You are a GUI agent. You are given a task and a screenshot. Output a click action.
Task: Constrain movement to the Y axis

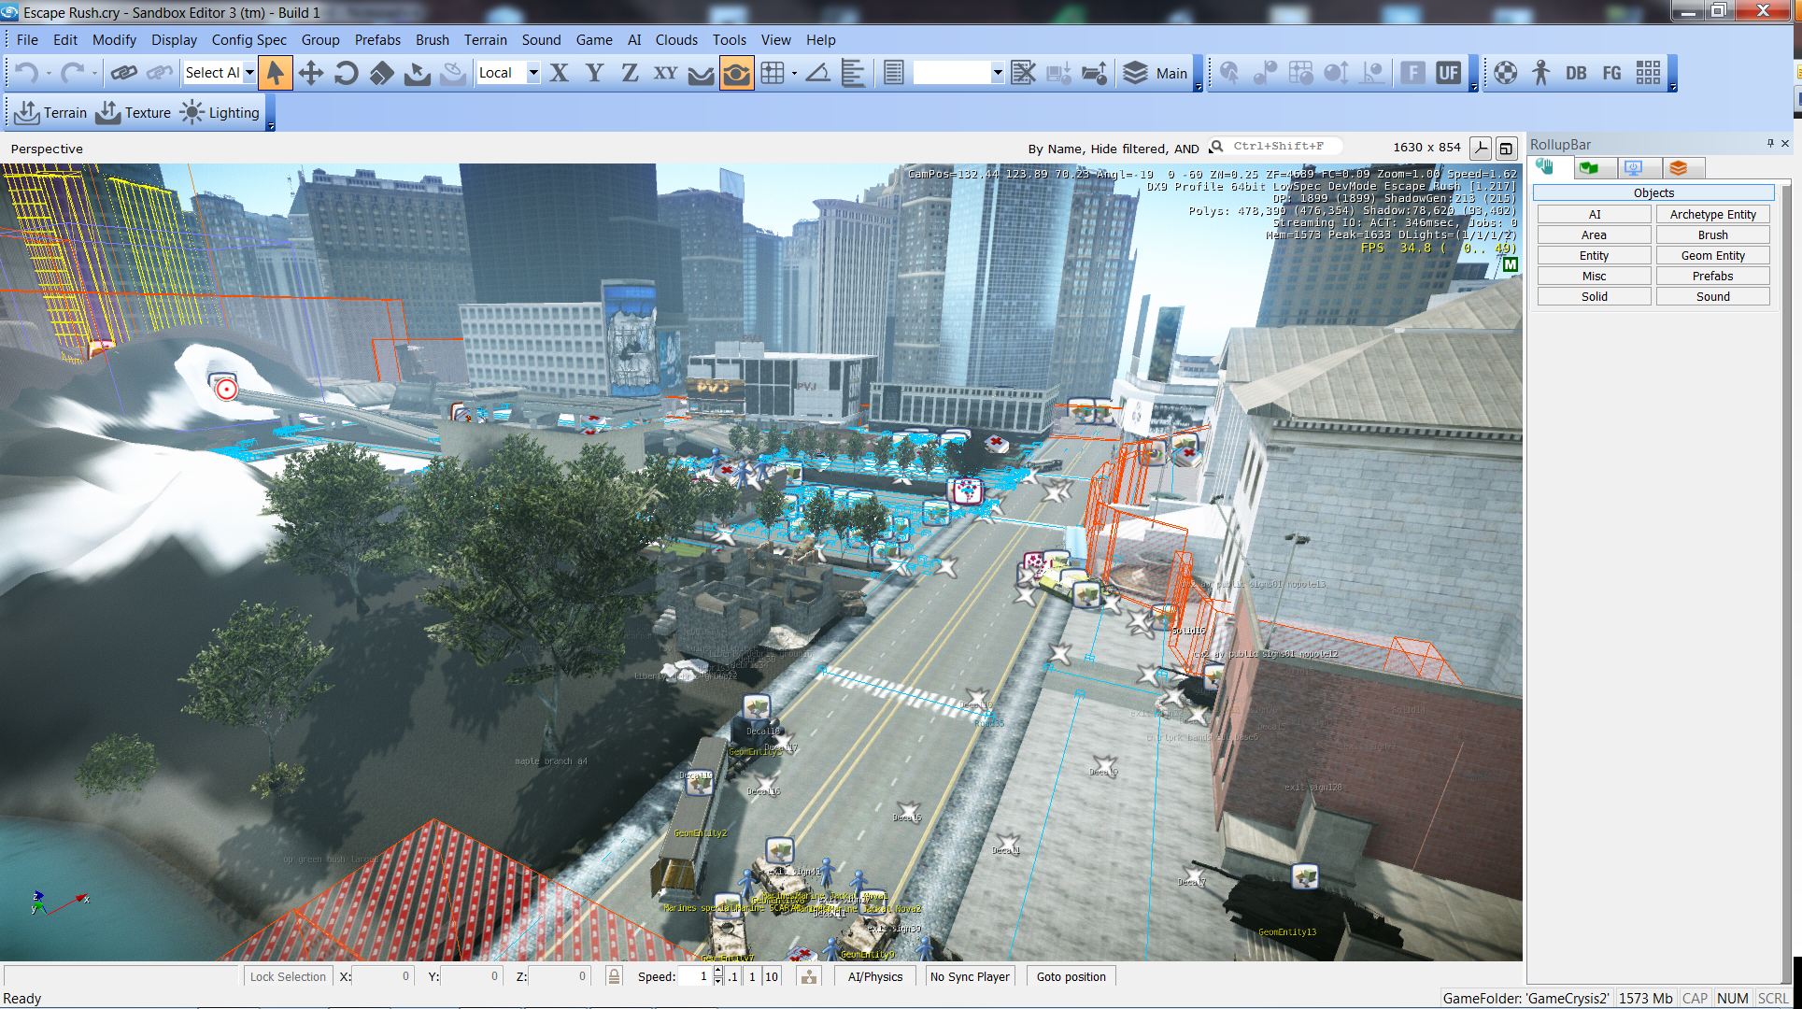(594, 73)
